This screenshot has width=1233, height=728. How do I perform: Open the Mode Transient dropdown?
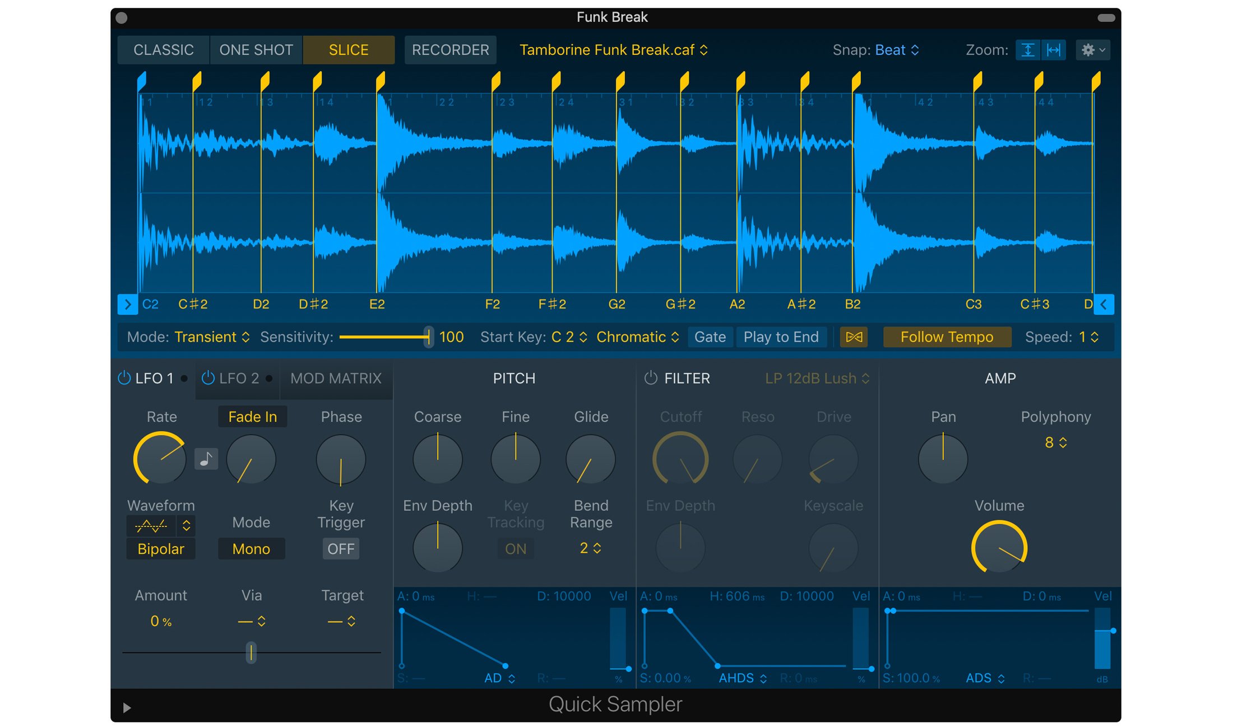pos(212,337)
